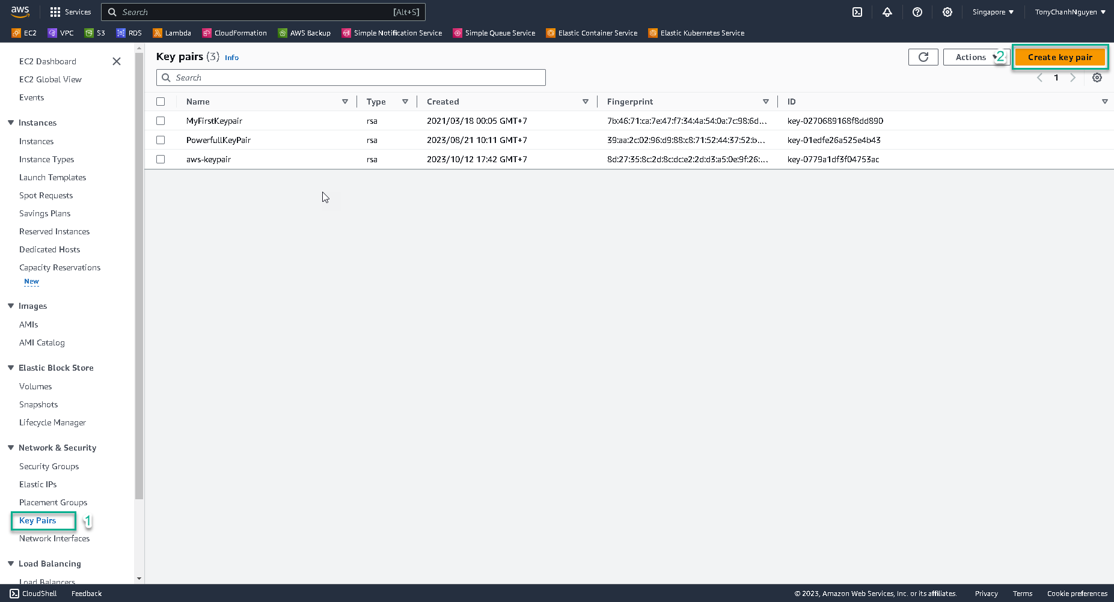Refresh the key pairs list
Viewport: 1114px width, 602px height.
coord(923,56)
